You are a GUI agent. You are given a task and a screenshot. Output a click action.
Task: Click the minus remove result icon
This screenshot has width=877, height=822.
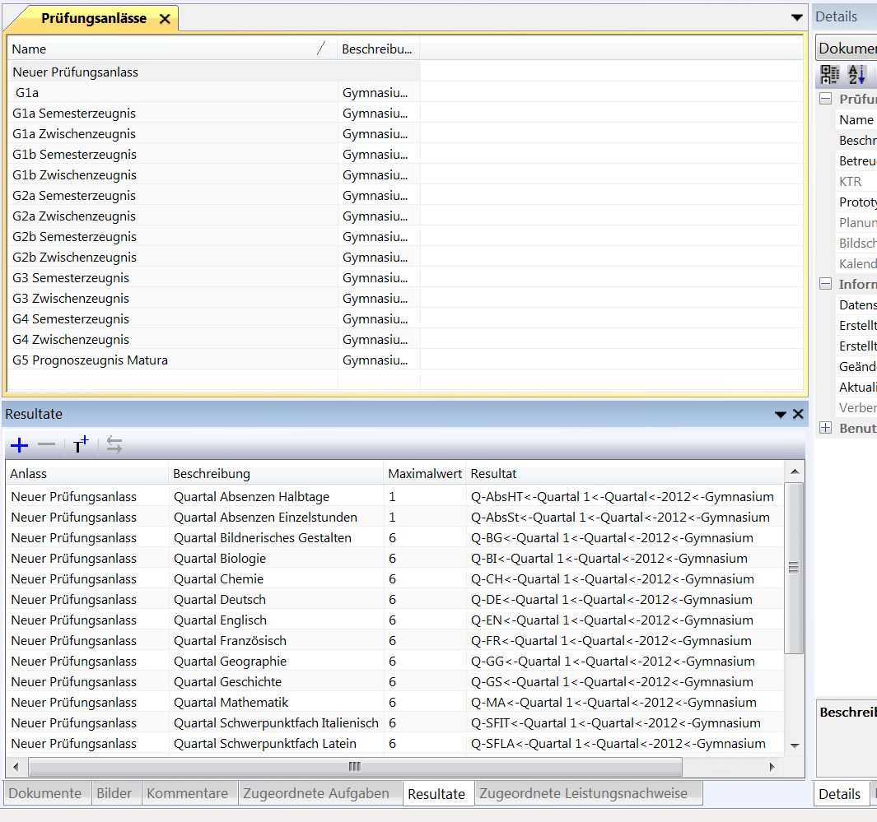pos(47,446)
